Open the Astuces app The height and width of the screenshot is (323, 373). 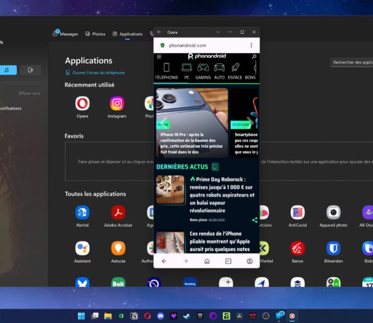click(118, 248)
